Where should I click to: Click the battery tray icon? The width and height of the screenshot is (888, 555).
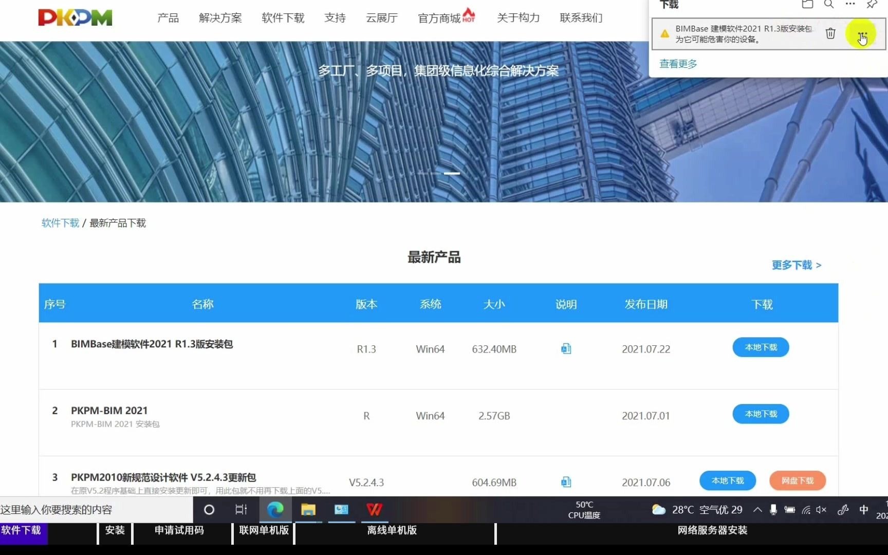tap(790, 510)
